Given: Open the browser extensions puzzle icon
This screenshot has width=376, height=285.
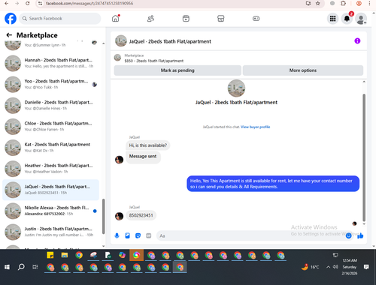Looking at the screenshot, I should 343,4.
